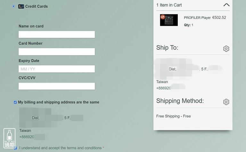Click the expired bottle watermark icon
Screen dimensions: 246x152
(10, 138)
